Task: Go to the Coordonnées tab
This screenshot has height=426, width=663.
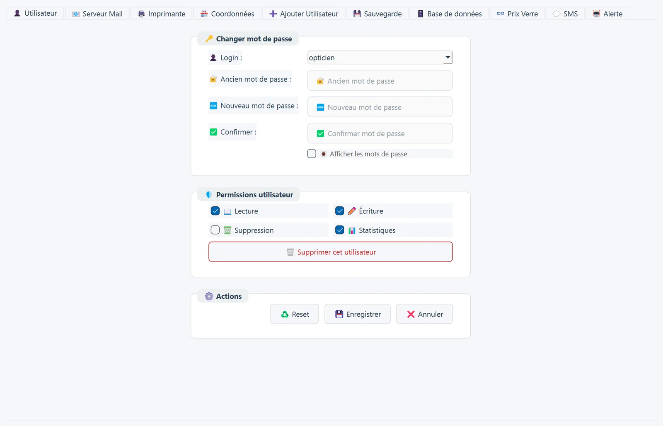Action: 227,14
